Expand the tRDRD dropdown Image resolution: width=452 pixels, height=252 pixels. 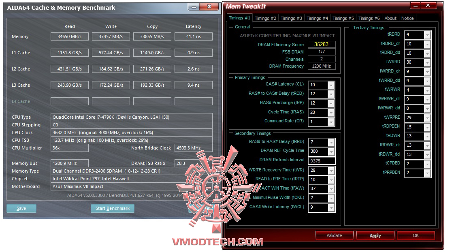pyautogui.click(x=427, y=35)
